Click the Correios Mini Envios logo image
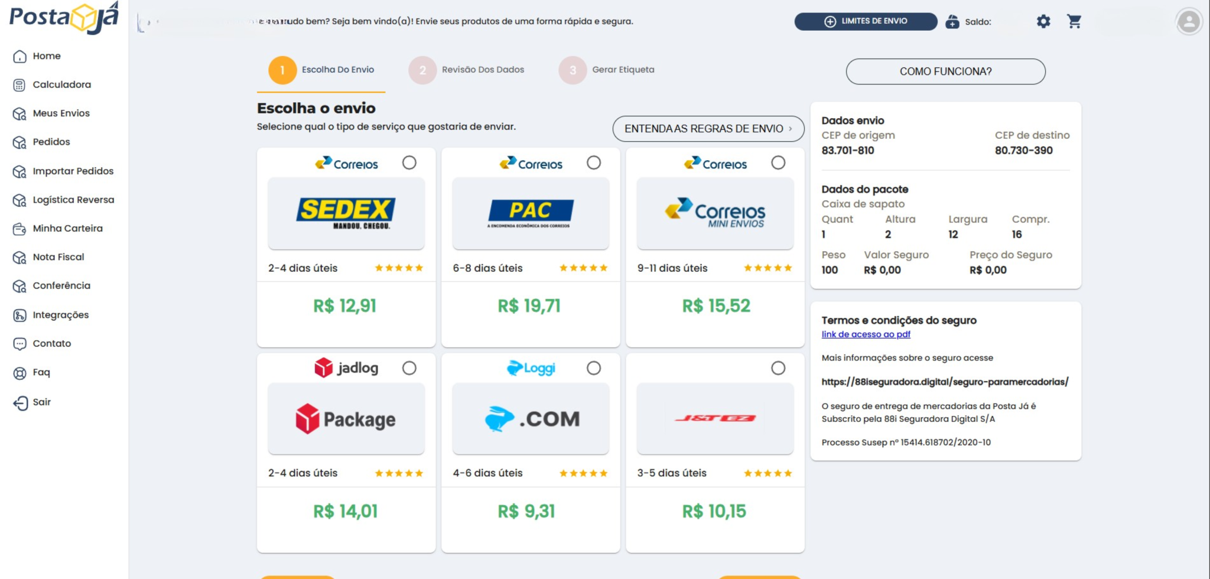 pos(715,213)
